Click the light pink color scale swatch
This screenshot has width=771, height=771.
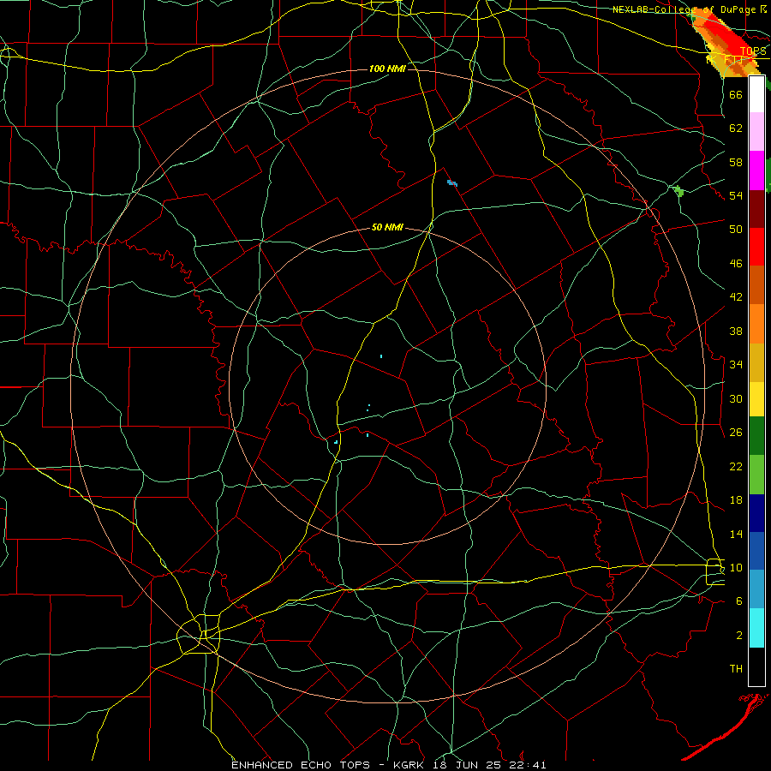click(756, 131)
